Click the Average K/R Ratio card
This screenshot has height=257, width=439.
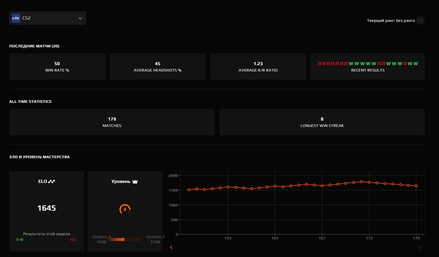(258, 67)
